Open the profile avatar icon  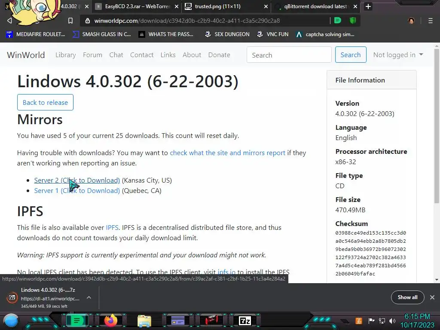(411, 21)
